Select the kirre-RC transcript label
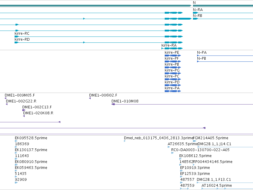This screenshot has width=253, height=190. pos(22,34)
